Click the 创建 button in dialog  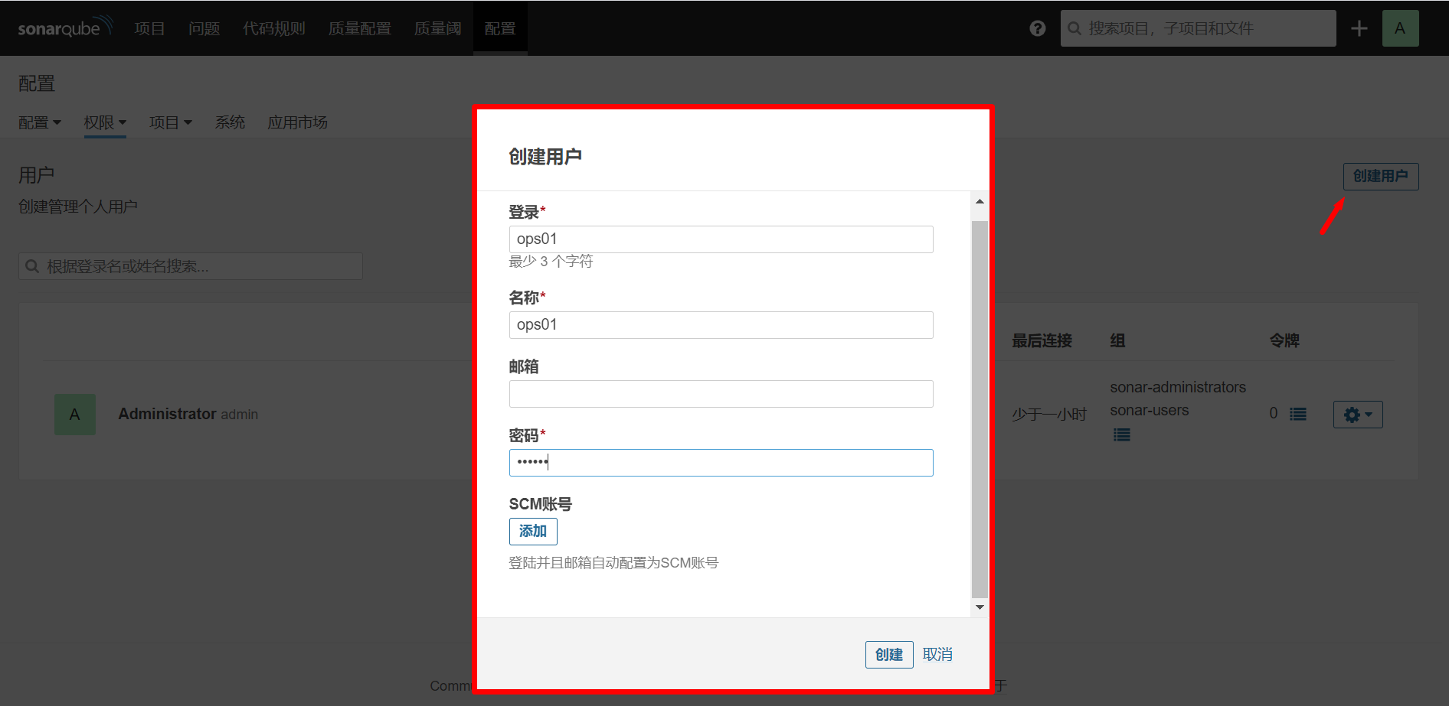[x=889, y=655]
